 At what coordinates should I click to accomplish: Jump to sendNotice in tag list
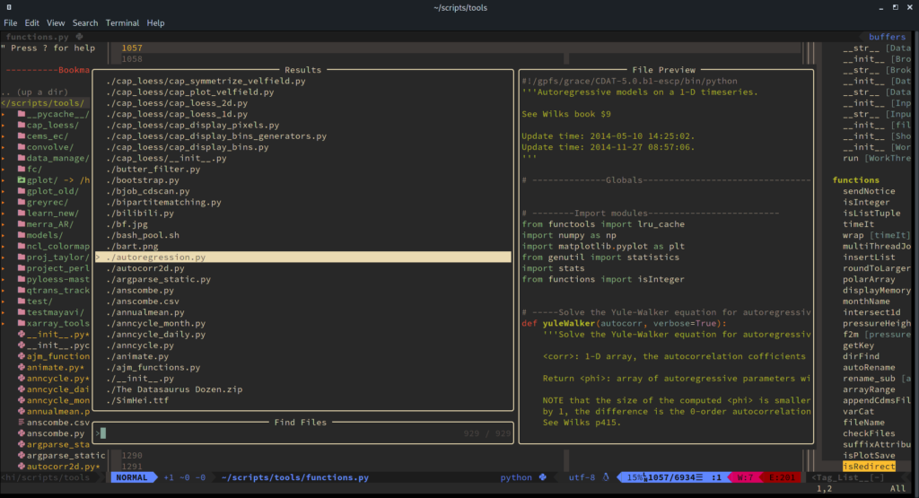point(869,191)
